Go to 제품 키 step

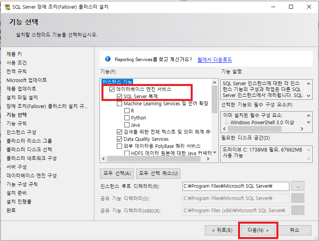(14, 54)
